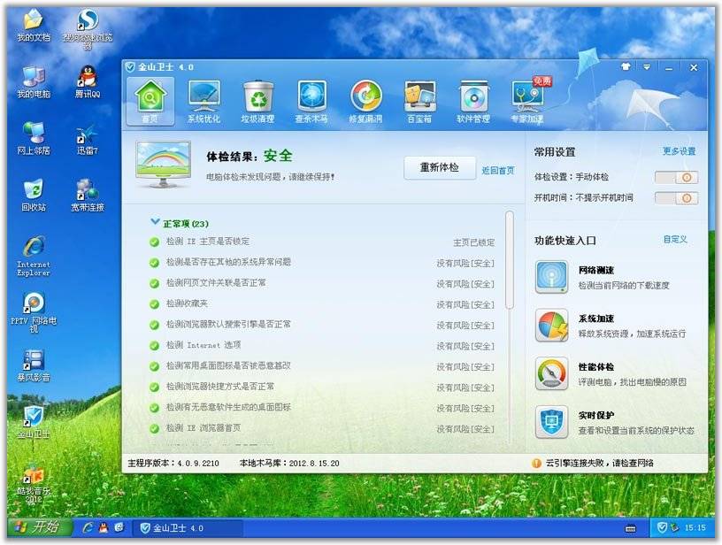The height and width of the screenshot is (545, 722).
Task: Click the keyboard language bar icon in taskbar
Action: pos(630,528)
